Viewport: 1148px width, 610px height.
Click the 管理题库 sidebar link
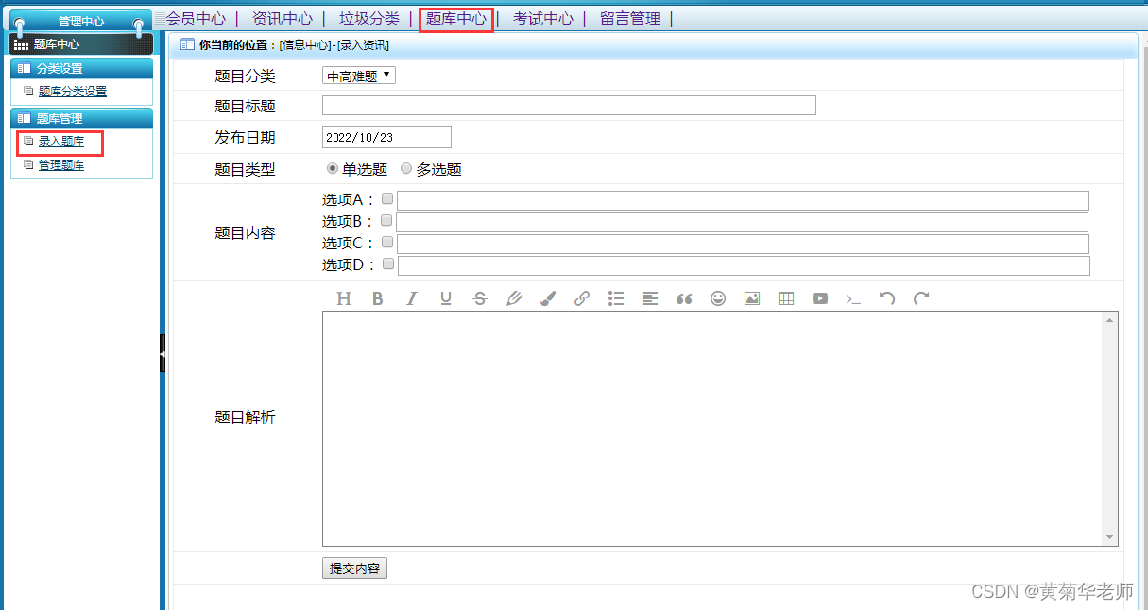(x=61, y=163)
